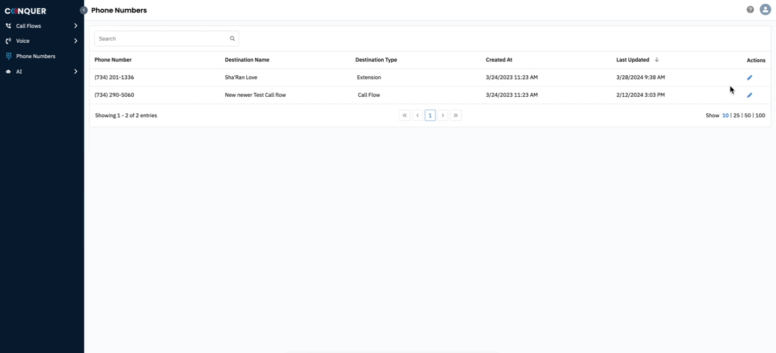Click the AI icon in the sidebar
This screenshot has width=776, height=353.
9,71
